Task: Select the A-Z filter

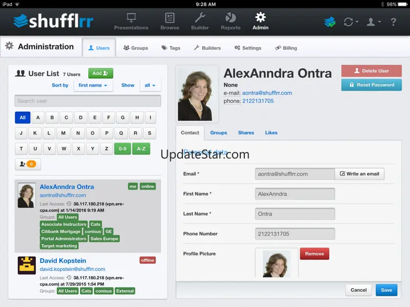Action: pyautogui.click(x=141, y=149)
